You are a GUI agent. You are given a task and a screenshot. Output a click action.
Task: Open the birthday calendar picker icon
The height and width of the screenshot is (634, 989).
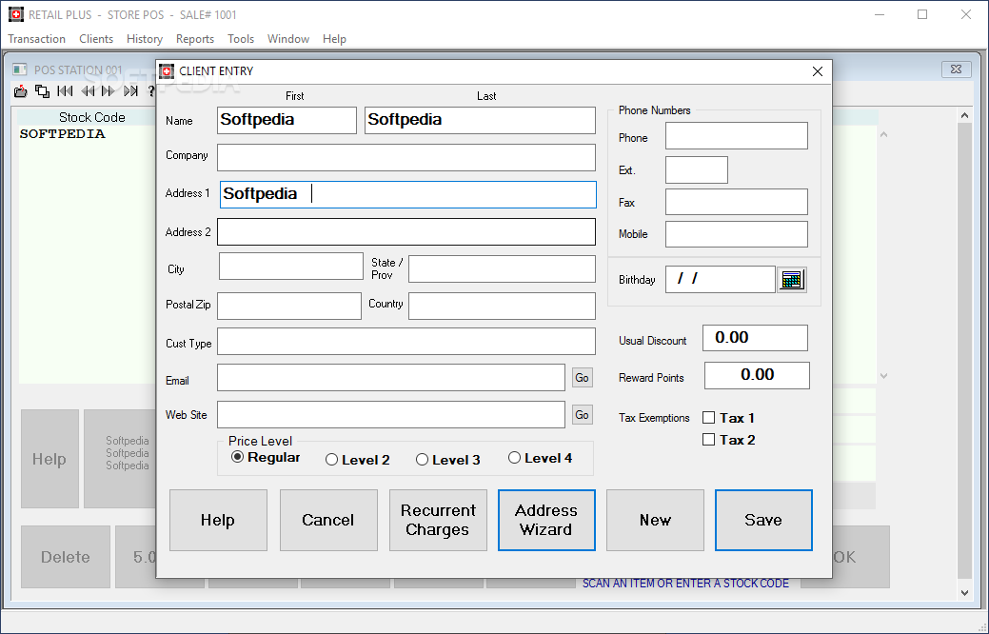click(x=792, y=280)
